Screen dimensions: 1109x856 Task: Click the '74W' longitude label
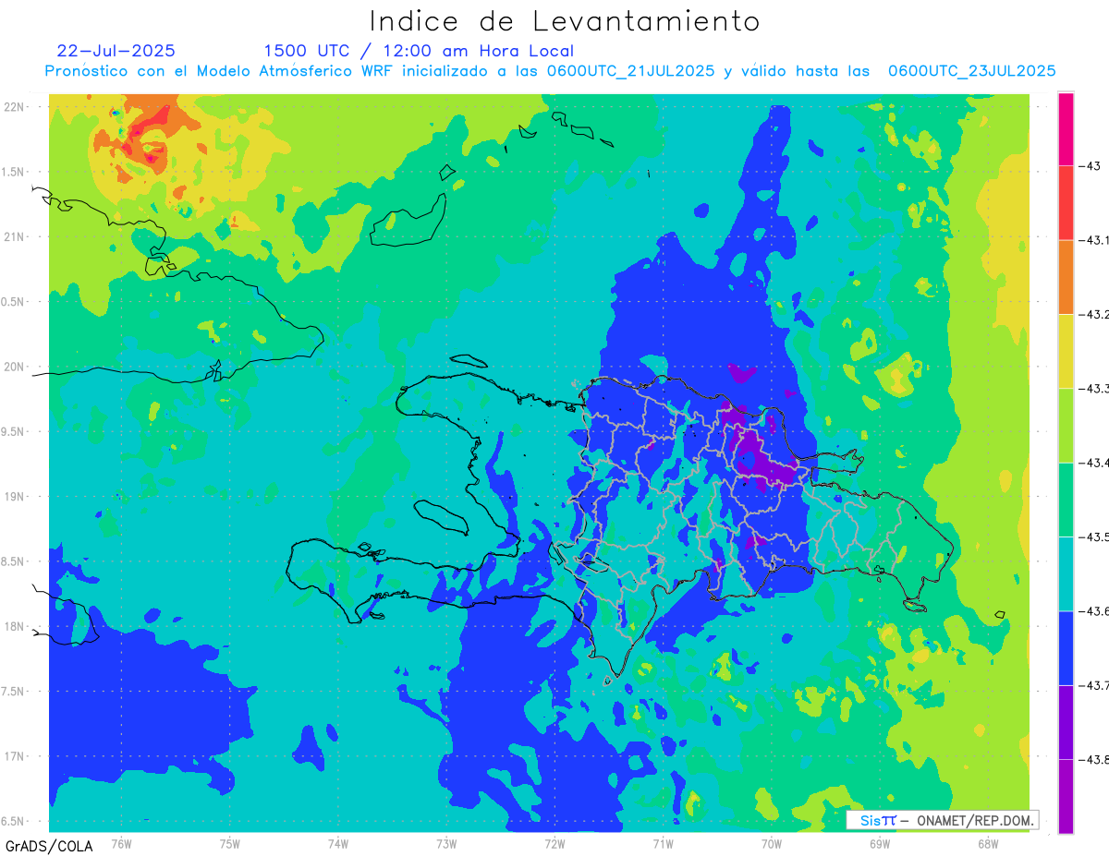[x=338, y=843]
